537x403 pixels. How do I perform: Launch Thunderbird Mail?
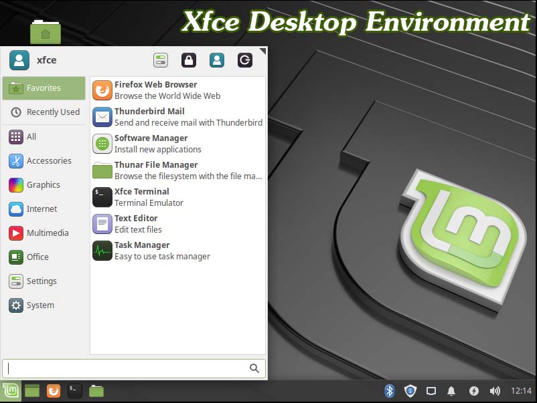point(177,117)
